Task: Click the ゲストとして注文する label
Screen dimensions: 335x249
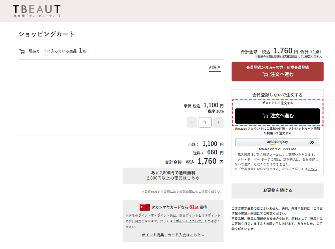Action: point(277,103)
